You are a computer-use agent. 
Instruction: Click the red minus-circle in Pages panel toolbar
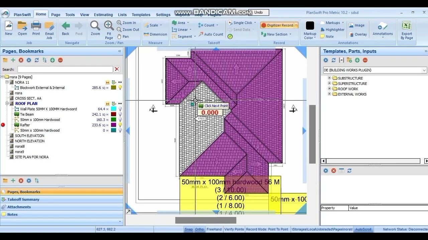60,60
